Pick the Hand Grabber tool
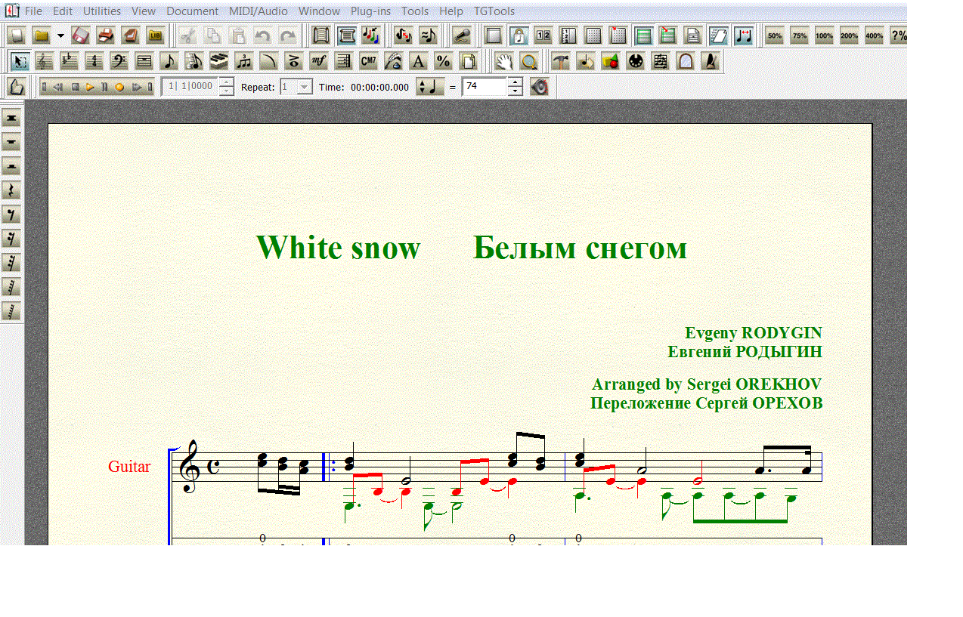Image resolution: width=963 pixels, height=617 pixels. pyautogui.click(x=504, y=62)
